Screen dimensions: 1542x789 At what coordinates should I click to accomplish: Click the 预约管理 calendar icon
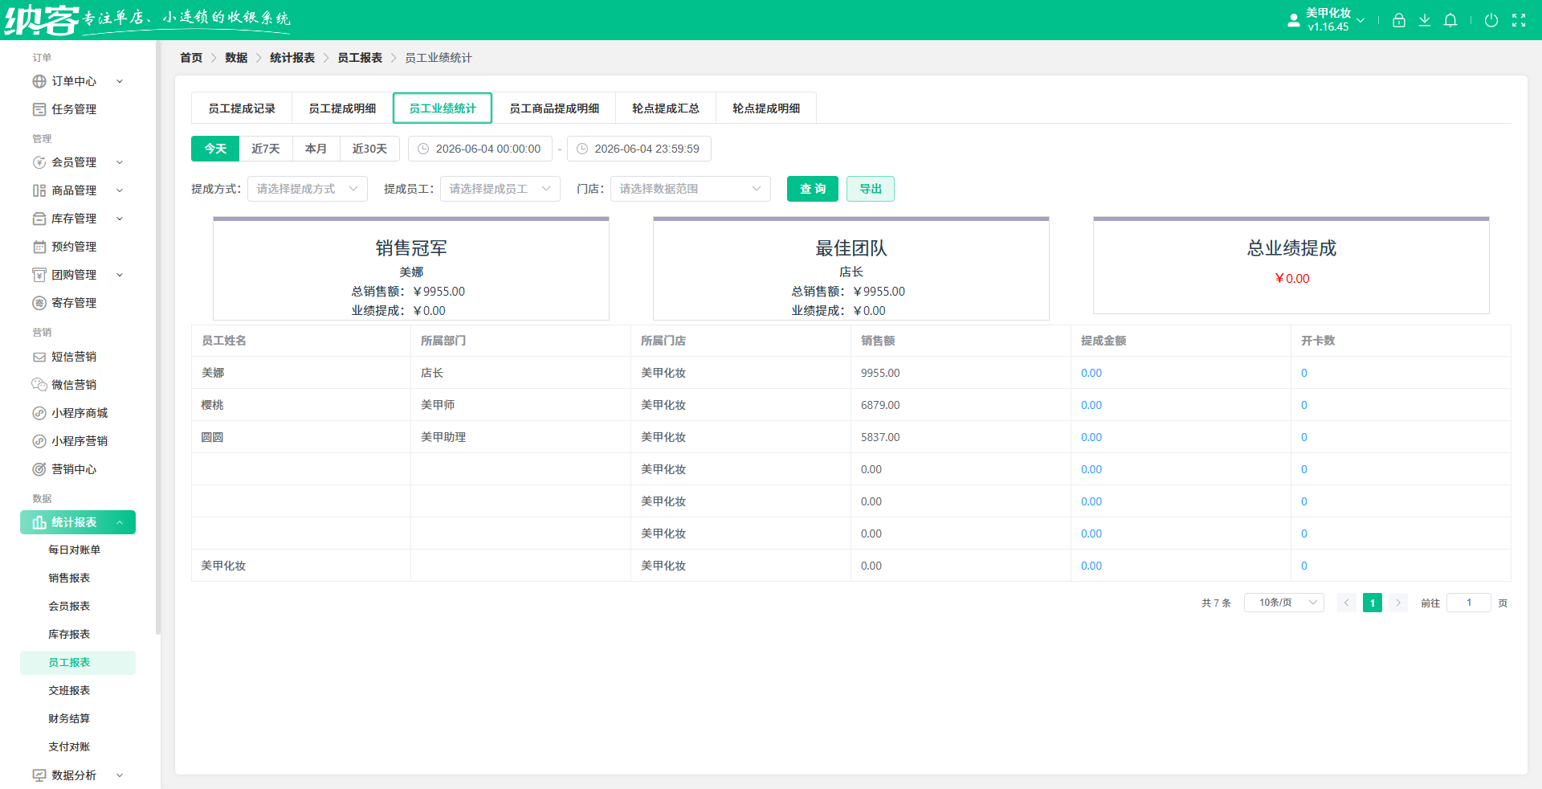coord(39,247)
